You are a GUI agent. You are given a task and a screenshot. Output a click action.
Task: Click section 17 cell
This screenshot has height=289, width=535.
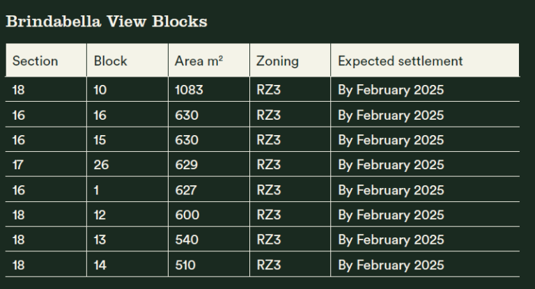[x=19, y=165]
